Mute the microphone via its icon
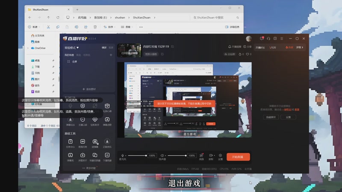This screenshot has height=192, width=342. pyautogui.click(x=123, y=155)
